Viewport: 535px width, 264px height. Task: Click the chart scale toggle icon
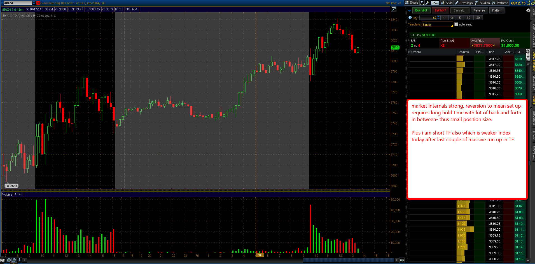coord(394,9)
